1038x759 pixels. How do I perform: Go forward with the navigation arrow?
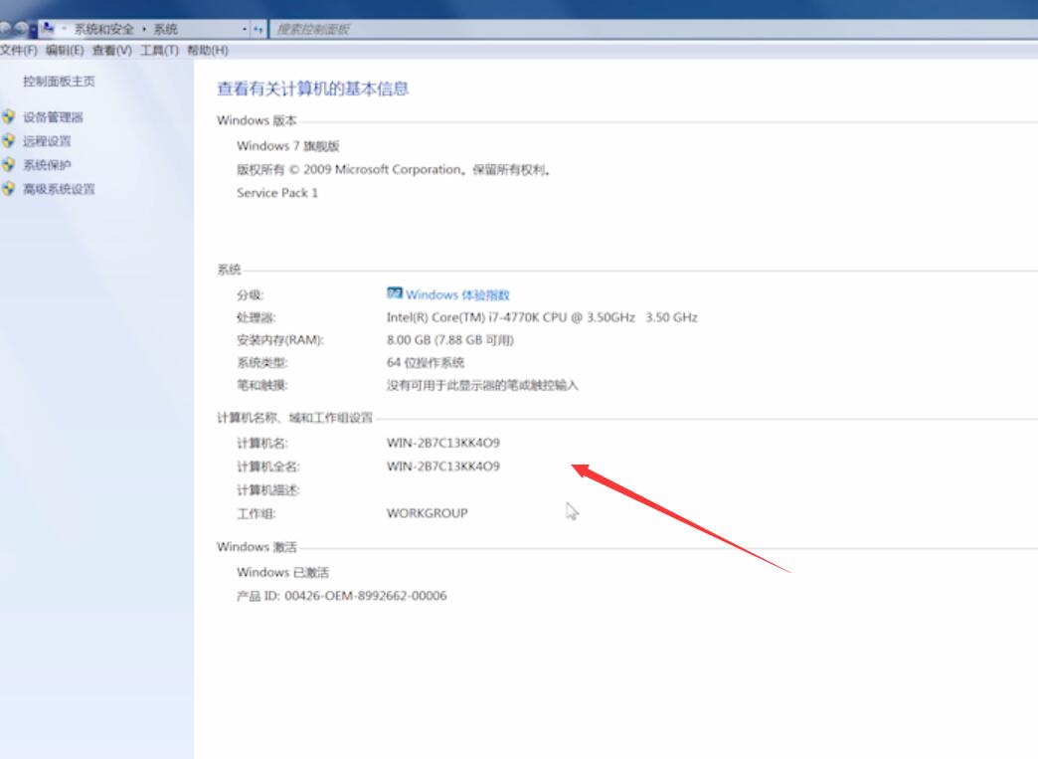21,29
